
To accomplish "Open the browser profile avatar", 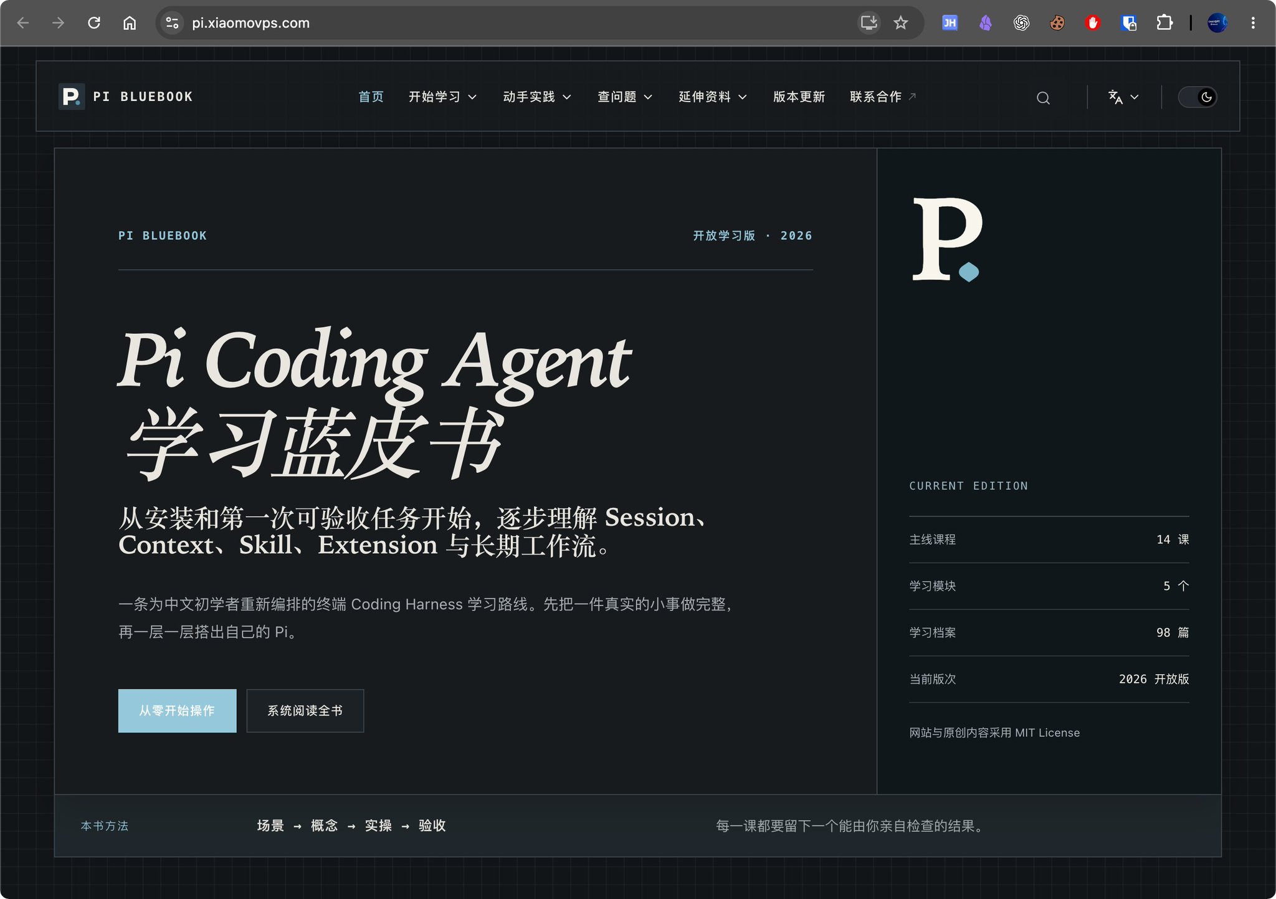I will click(1217, 23).
